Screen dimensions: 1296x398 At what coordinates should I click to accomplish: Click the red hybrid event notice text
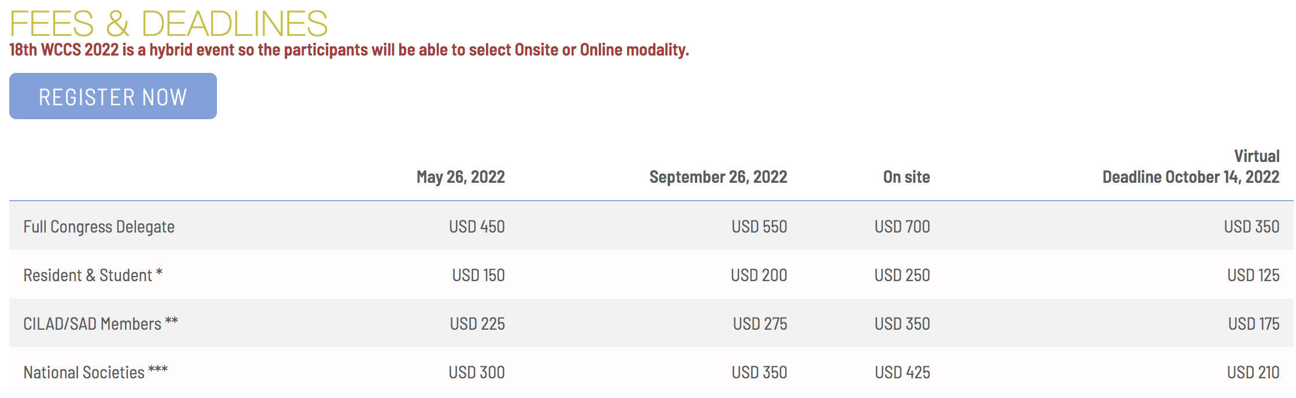[349, 50]
